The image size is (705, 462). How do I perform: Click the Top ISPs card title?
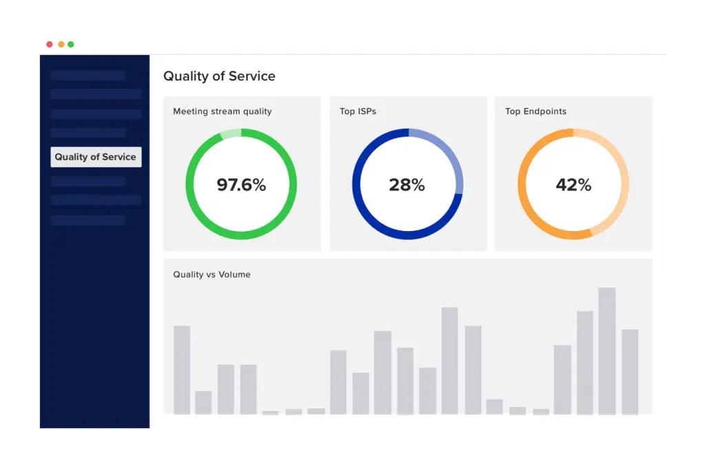358,111
